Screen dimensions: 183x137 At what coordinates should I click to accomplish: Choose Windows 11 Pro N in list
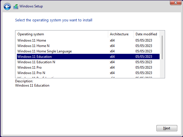[x=32, y=73]
